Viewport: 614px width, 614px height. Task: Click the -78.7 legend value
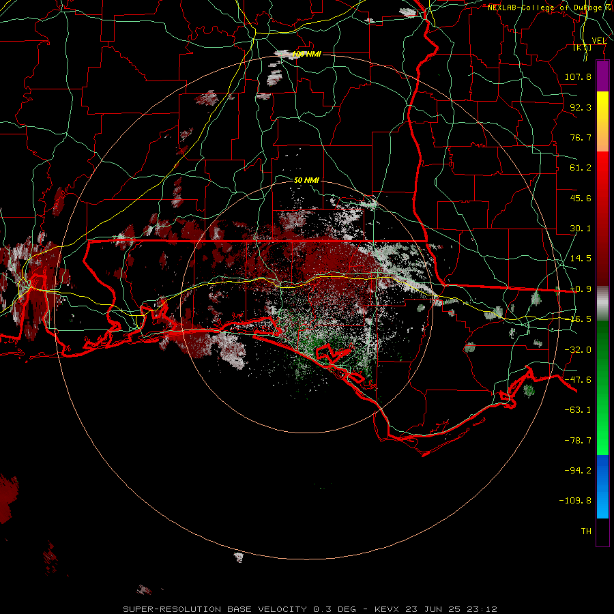578,441
